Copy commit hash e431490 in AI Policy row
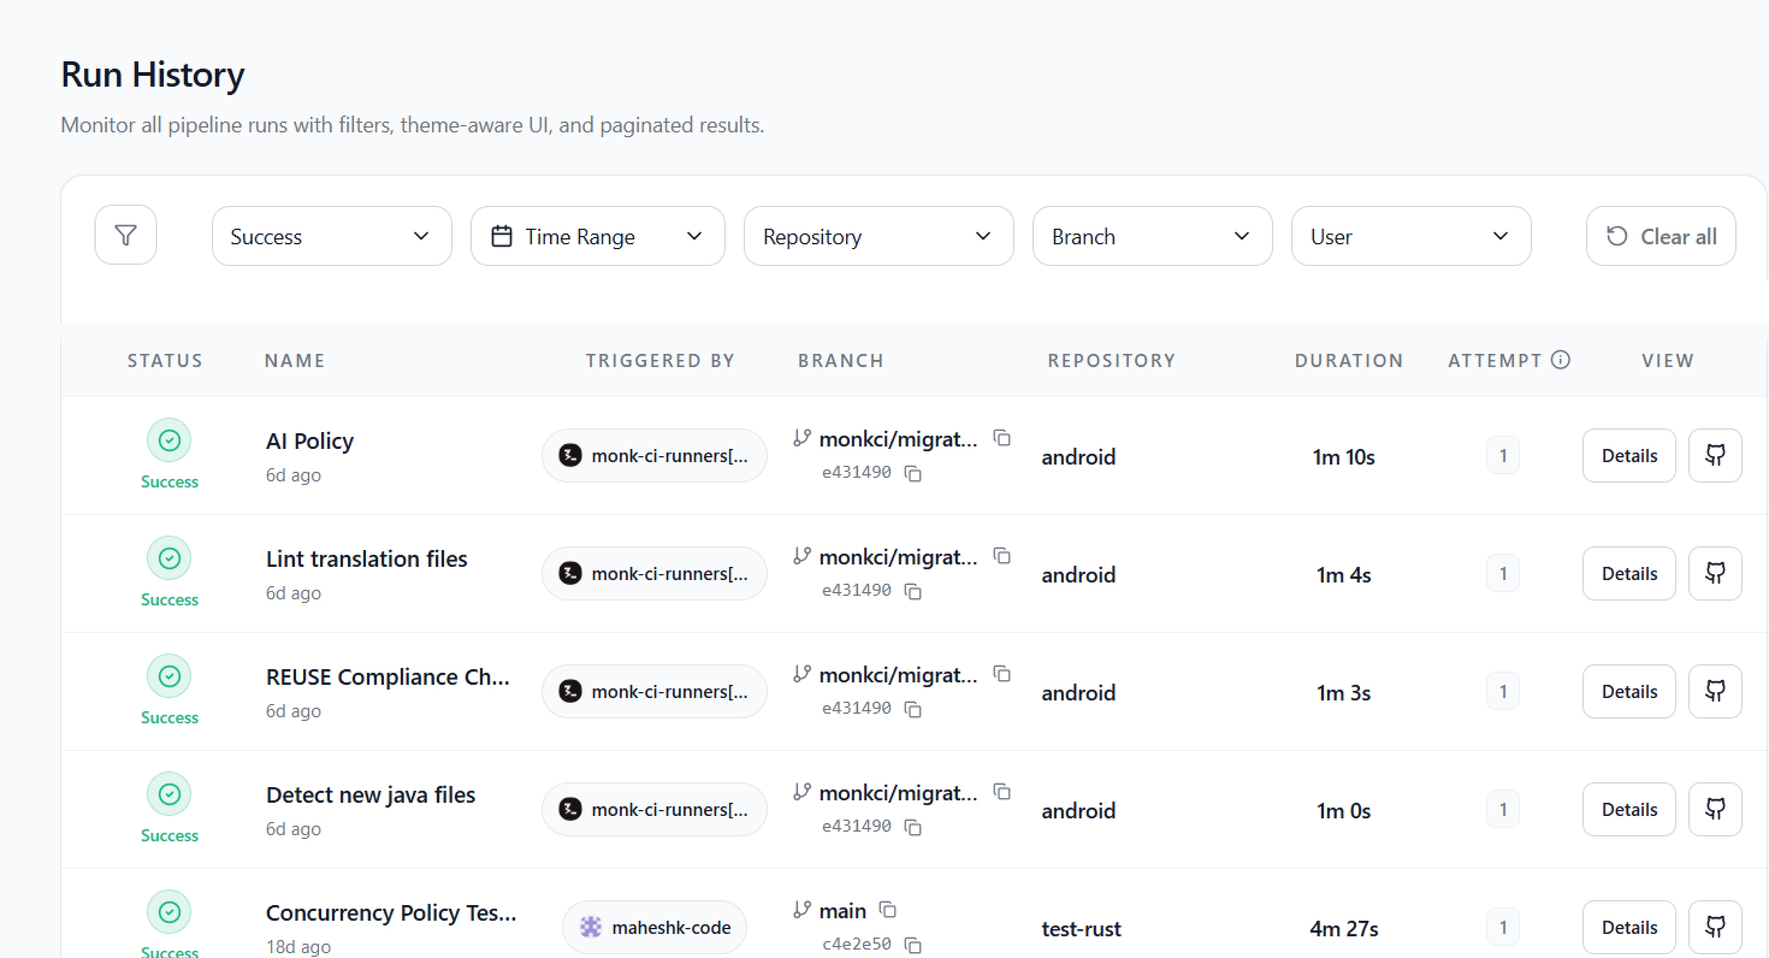The height and width of the screenshot is (958, 1769). point(913,473)
